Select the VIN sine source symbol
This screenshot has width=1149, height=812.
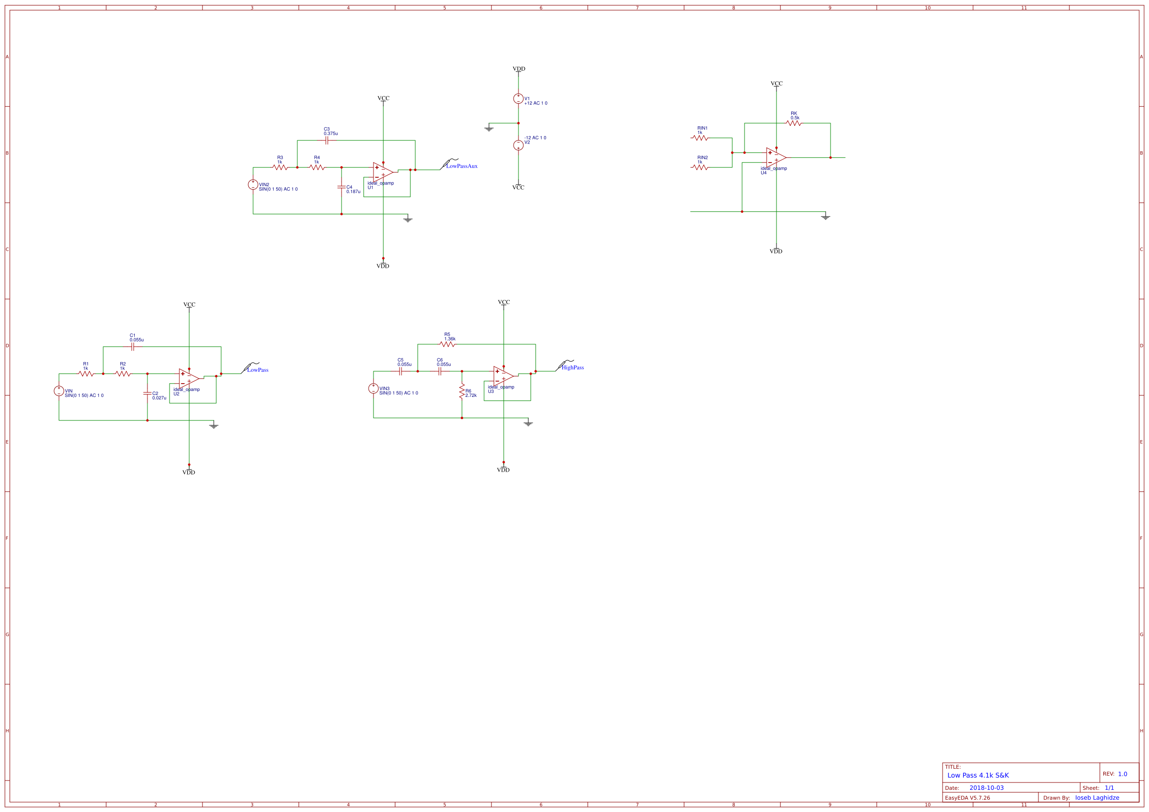[x=59, y=391]
